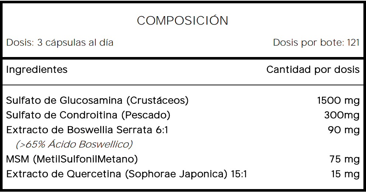The image size is (366, 192).
Task: Click the 90 mg amount
Action: (x=344, y=130)
